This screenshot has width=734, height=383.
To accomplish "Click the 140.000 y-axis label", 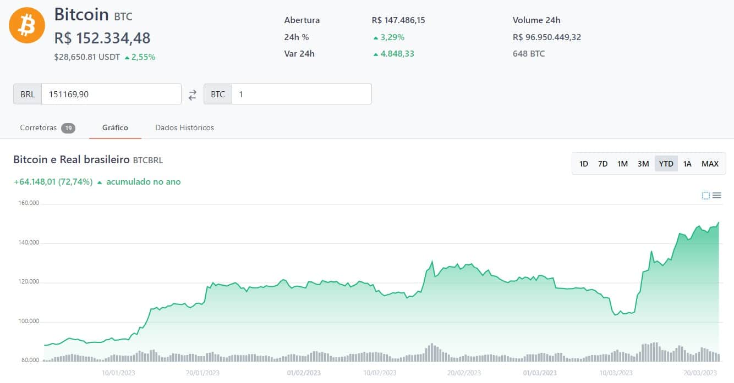I will tap(28, 243).
